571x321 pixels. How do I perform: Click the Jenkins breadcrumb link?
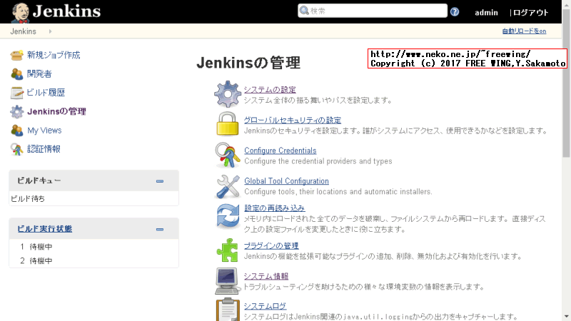point(23,31)
